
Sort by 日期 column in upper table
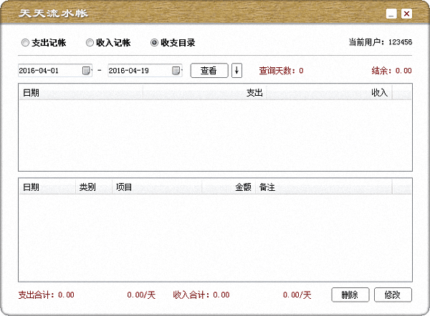[x=80, y=92]
